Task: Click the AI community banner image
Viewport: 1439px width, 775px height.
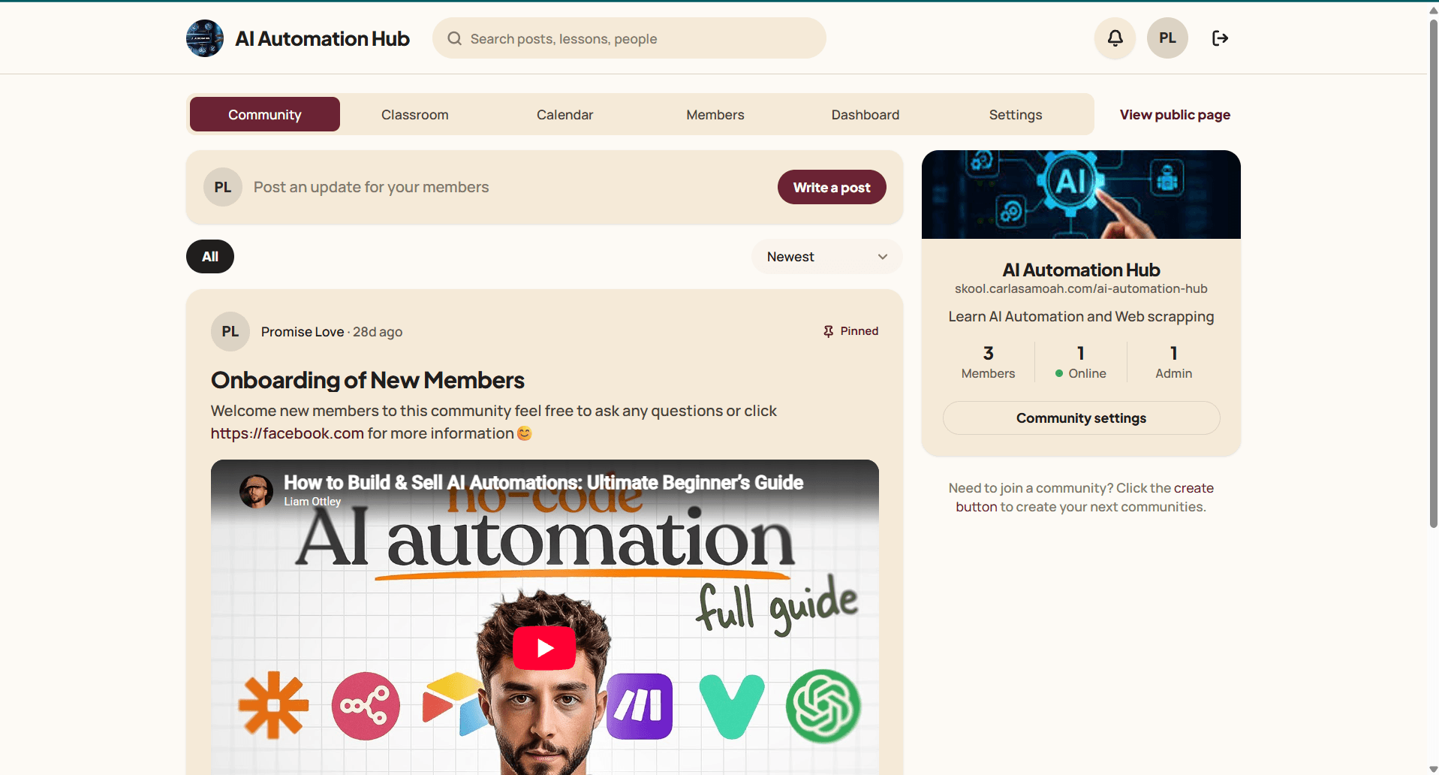Action: pyautogui.click(x=1081, y=195)
